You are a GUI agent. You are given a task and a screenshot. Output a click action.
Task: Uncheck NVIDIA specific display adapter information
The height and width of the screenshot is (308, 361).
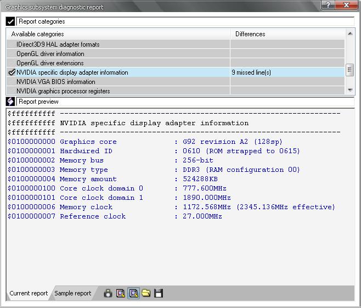point(12,72)
